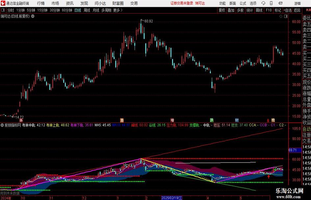Screen dimensions: 311x200
Task: Click the 布林上轨: 48.62 indicator value
Action: click(x=58, y=125)
